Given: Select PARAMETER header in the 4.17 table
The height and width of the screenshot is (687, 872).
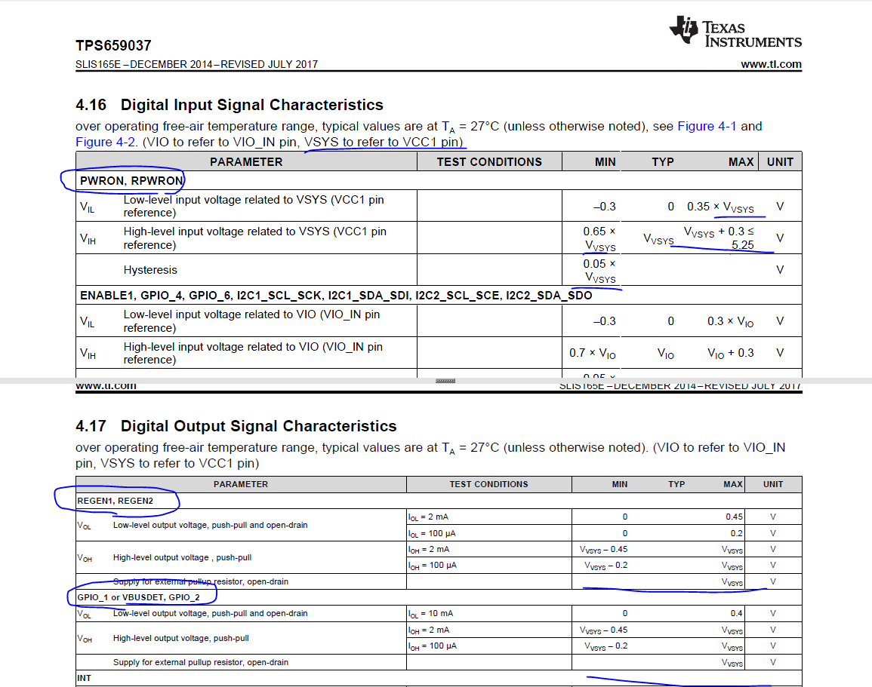Looking at the screenshot, I should 241,484.
